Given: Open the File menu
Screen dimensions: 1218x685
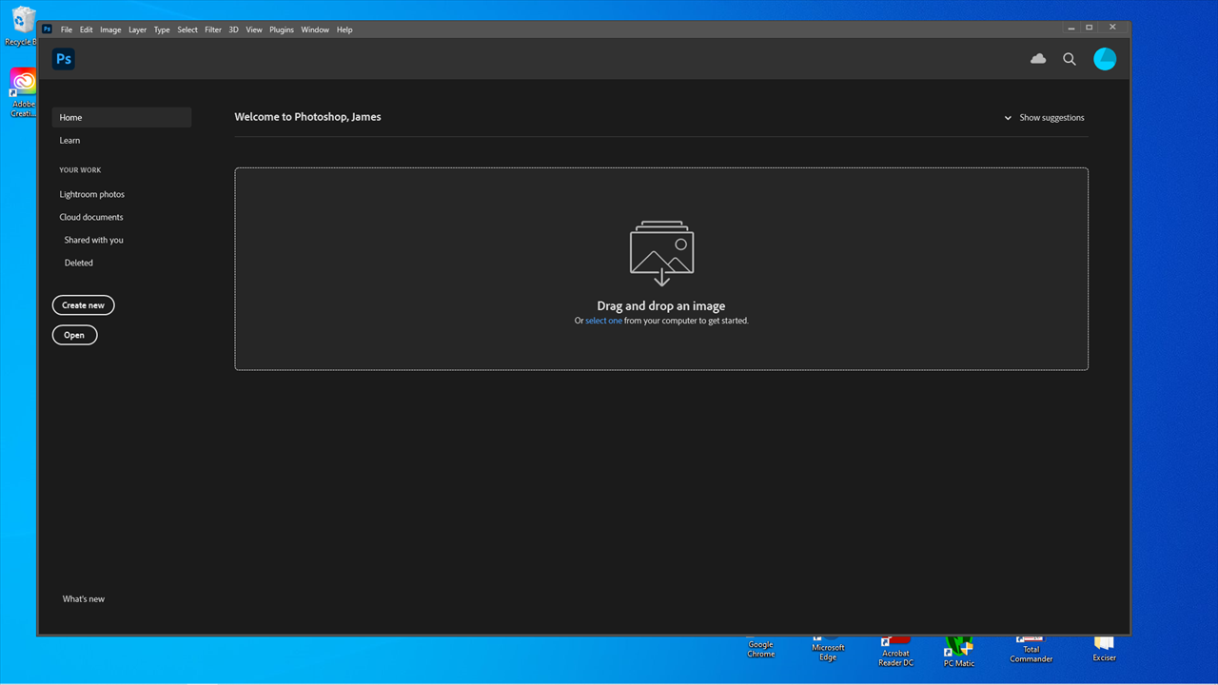Looking at the screenshot, I should point(67,29).
